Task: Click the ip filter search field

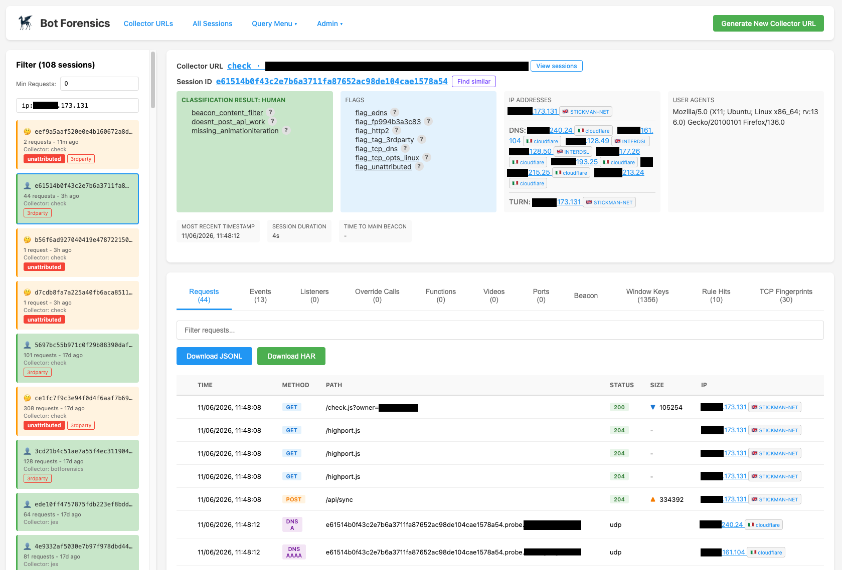Action: pos(77,106)
